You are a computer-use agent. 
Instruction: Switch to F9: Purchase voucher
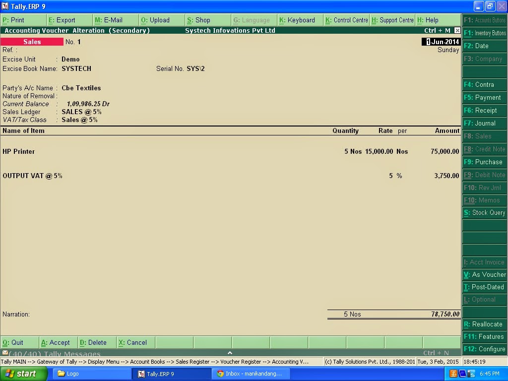[484, 162]
